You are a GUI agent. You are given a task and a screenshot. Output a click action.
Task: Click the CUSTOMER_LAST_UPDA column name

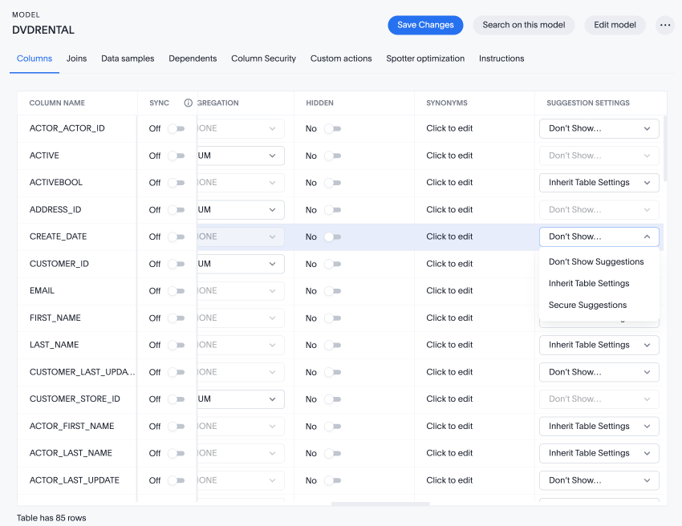click(x=82, y=372)
